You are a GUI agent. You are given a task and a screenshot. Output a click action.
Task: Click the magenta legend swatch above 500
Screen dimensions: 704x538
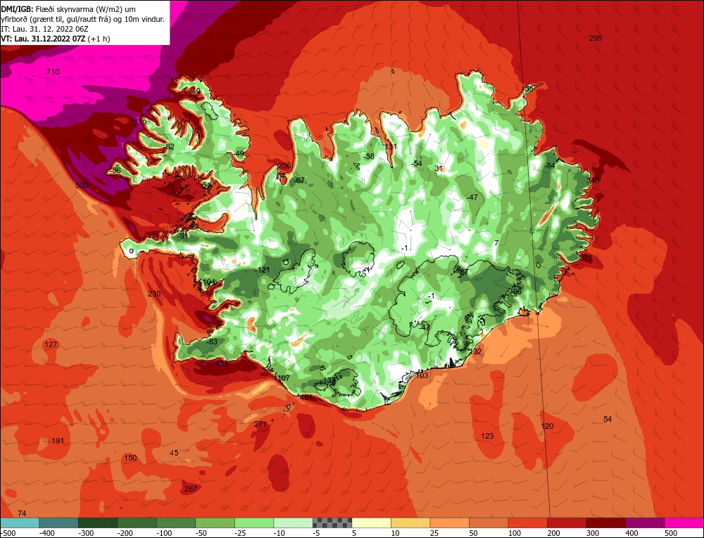[684, 523]
